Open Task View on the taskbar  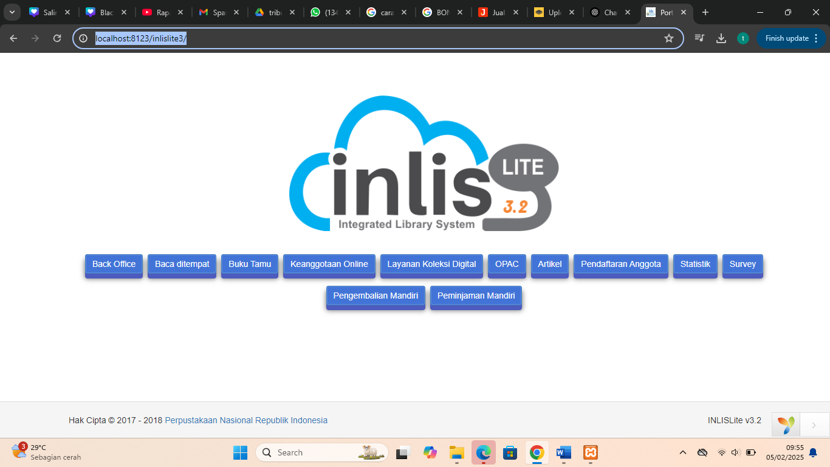click(x=402, y=452)
